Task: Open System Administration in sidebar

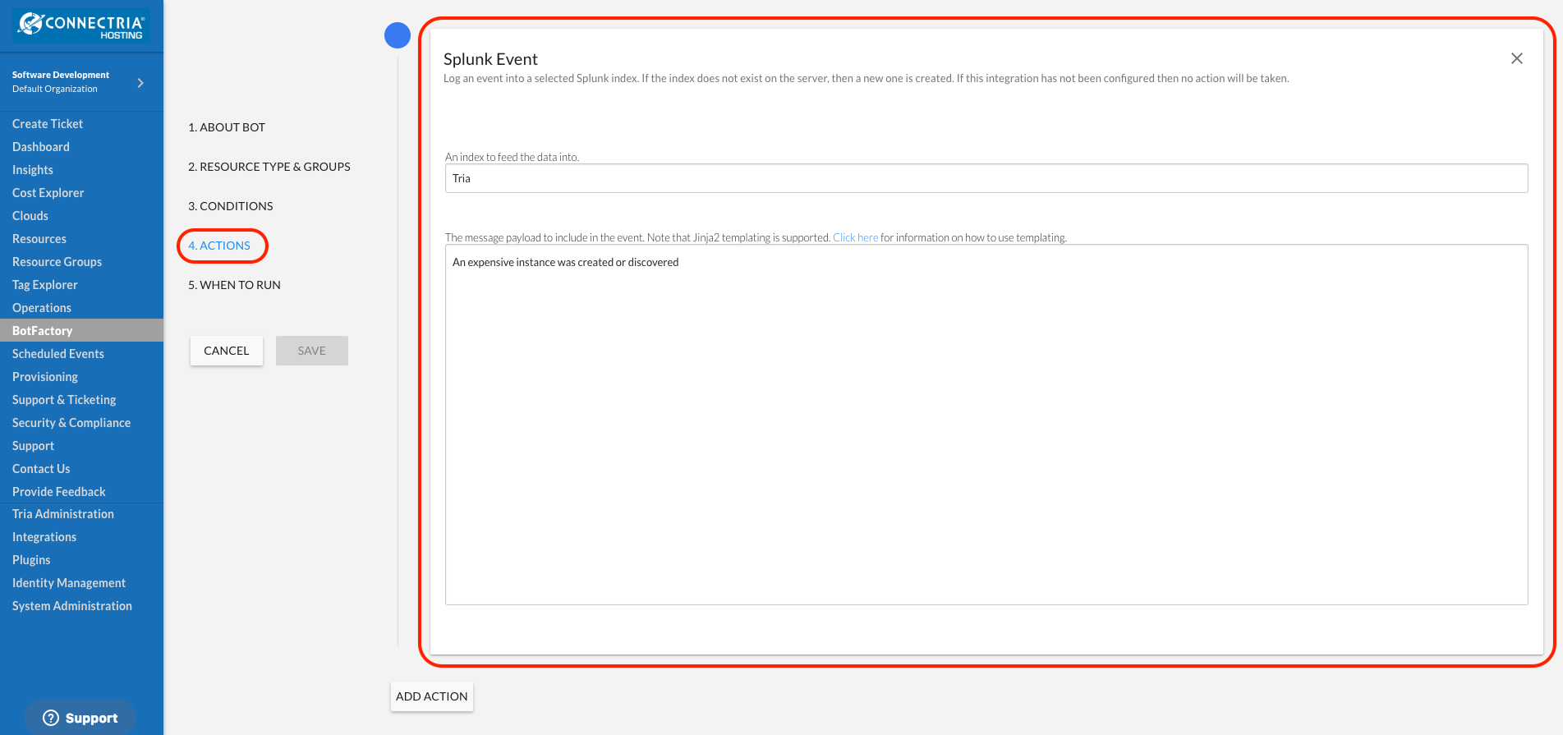Action: coord(72,606)
